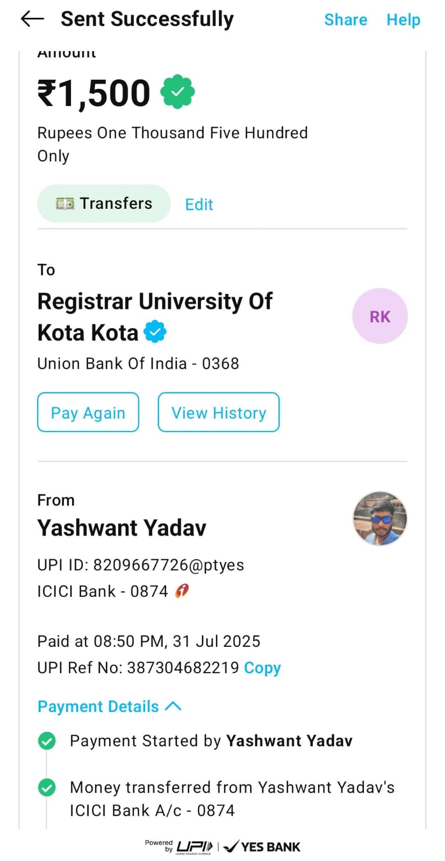Tap the UPI logo at the bottom
Image resolution: width=445 pixels, height=861 pixels.
[x=194, y=846]
